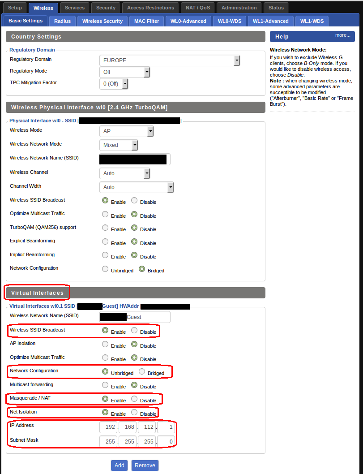This screenshot has width=363, height=474.
Task: Click the IP Address second octet 168
Action: [x=128, y=427]
